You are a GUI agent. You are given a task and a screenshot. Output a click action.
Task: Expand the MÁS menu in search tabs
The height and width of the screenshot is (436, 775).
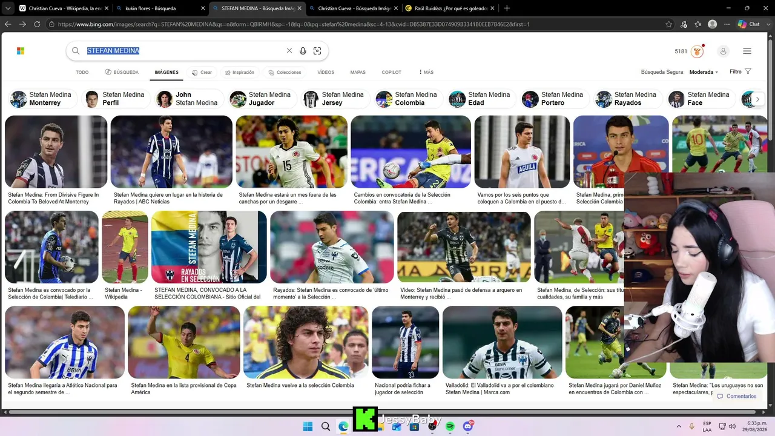click(426, 72)
